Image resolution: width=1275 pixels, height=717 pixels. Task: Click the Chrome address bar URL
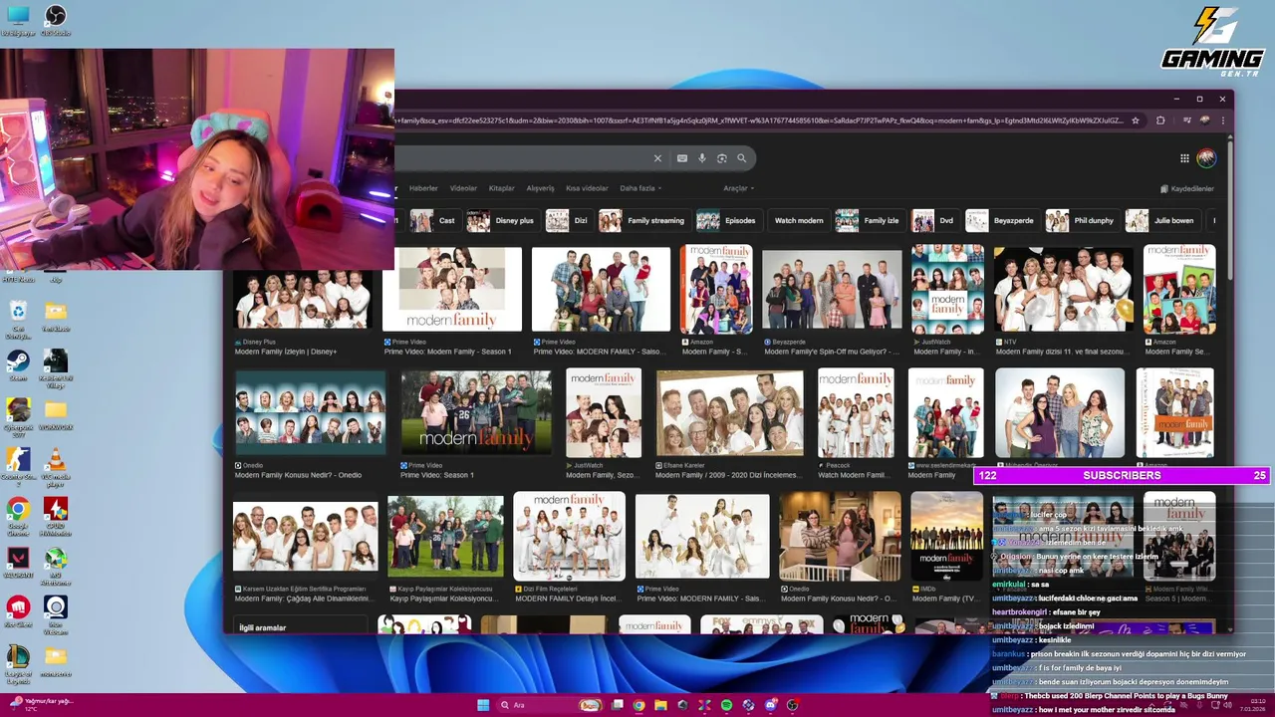pyautogui.click(x=757, y=120)
